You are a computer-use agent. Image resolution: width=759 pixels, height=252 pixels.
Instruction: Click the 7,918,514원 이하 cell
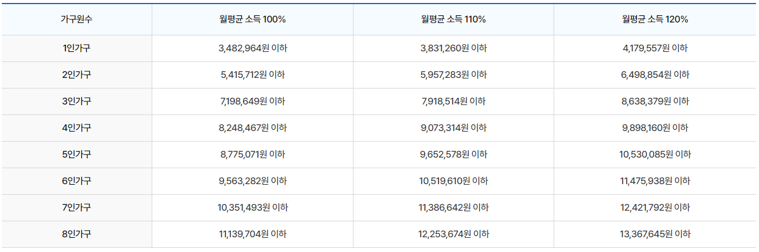click(453, 102)
